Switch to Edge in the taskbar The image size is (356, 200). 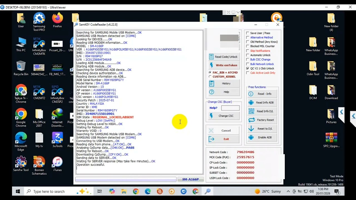click(148, 191)
